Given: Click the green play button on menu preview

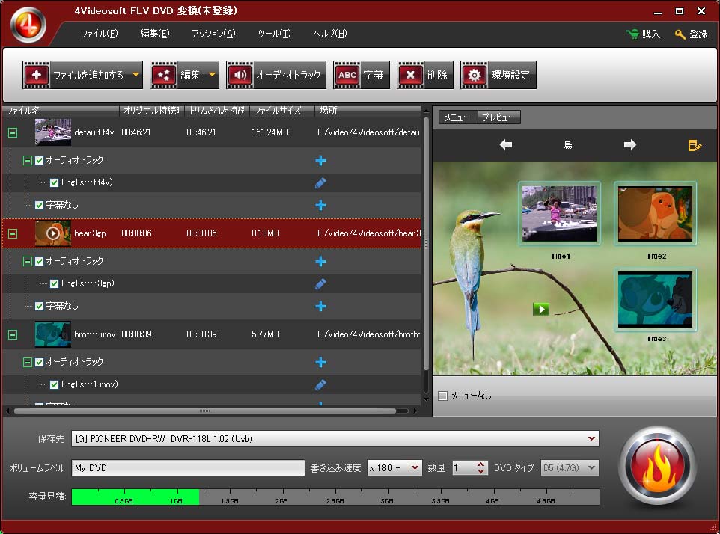Looking at the screenshot, I should pyautogui.click(x=540, y=308).
